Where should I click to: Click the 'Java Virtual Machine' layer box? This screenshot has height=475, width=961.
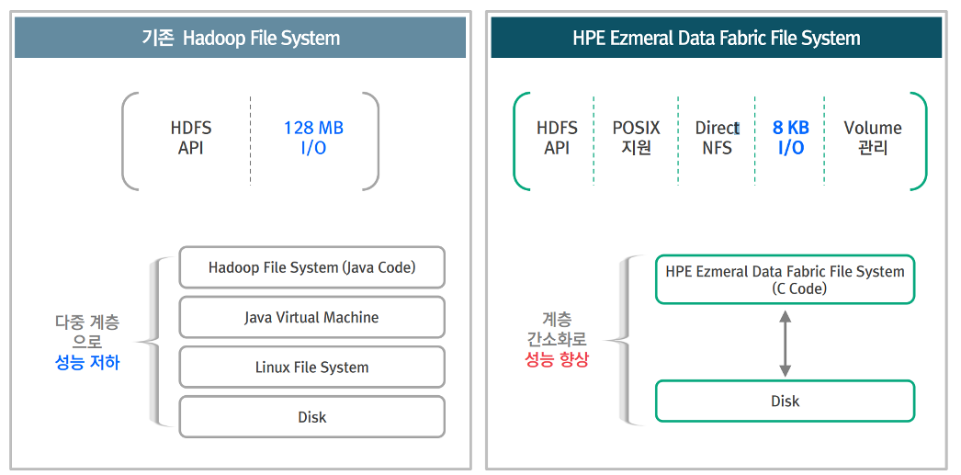312,317
